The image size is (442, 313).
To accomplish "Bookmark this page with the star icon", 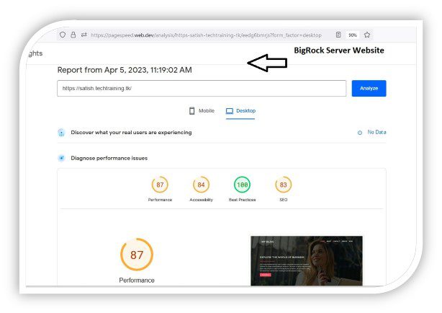I will coord(367,35).
